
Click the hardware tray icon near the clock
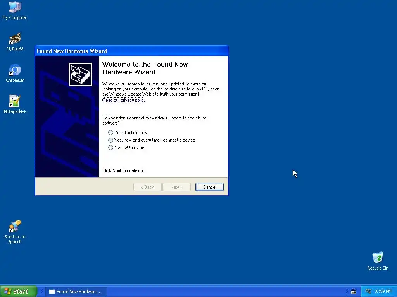tap(368, 291)
